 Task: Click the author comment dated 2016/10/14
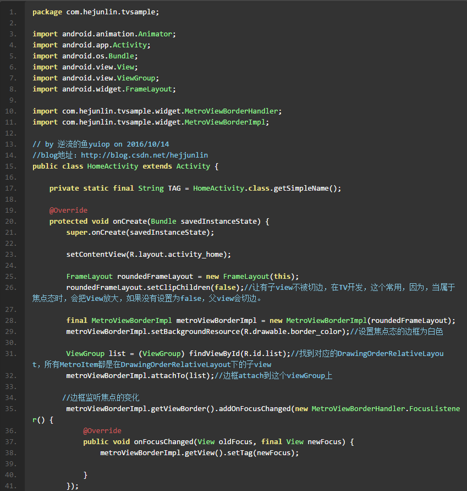click(x=101, y=144)
